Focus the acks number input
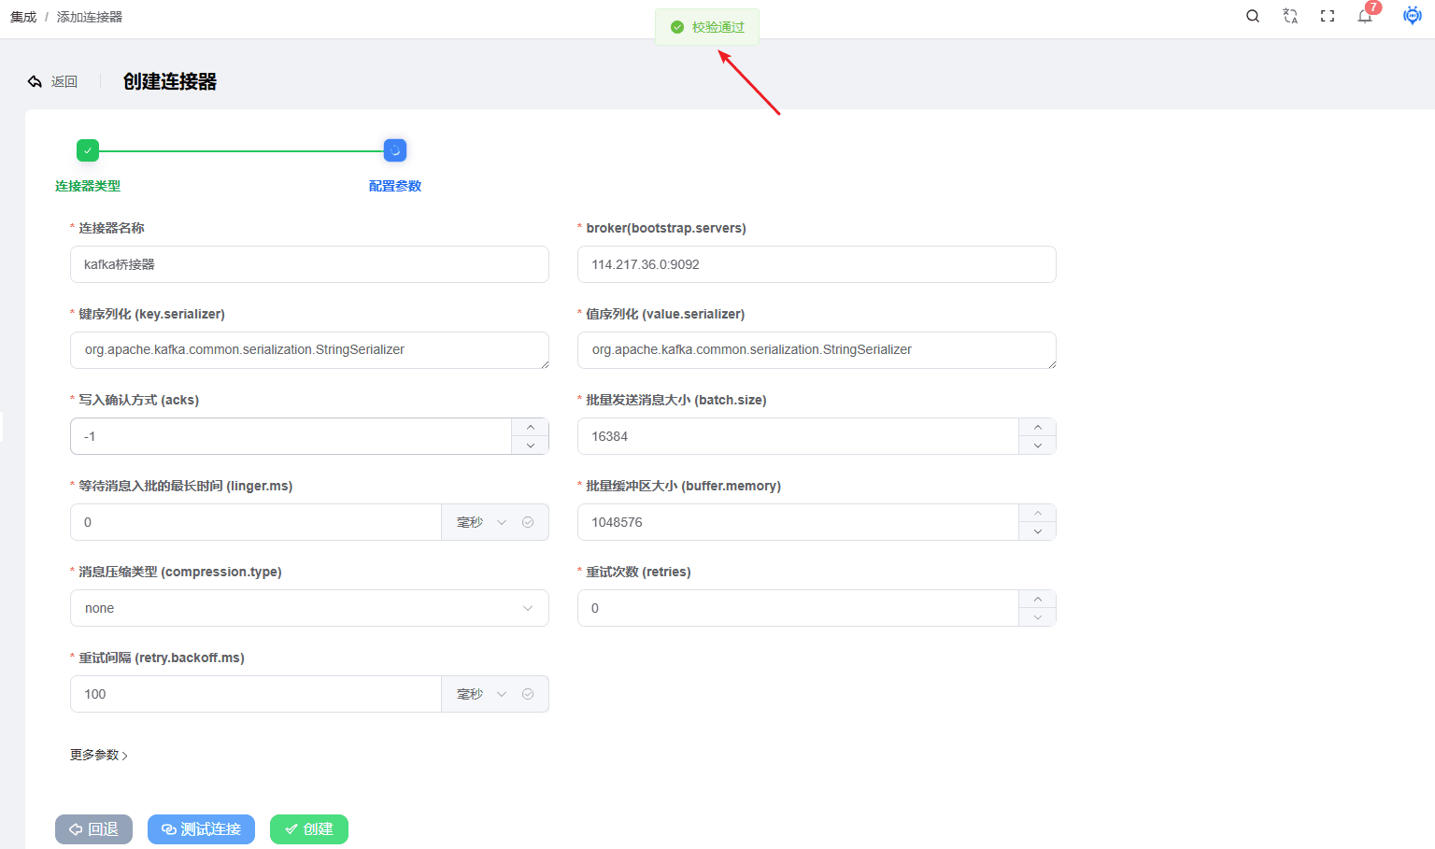The height and width of the screenshot is (849, 1435). click(x=291, y=436)
